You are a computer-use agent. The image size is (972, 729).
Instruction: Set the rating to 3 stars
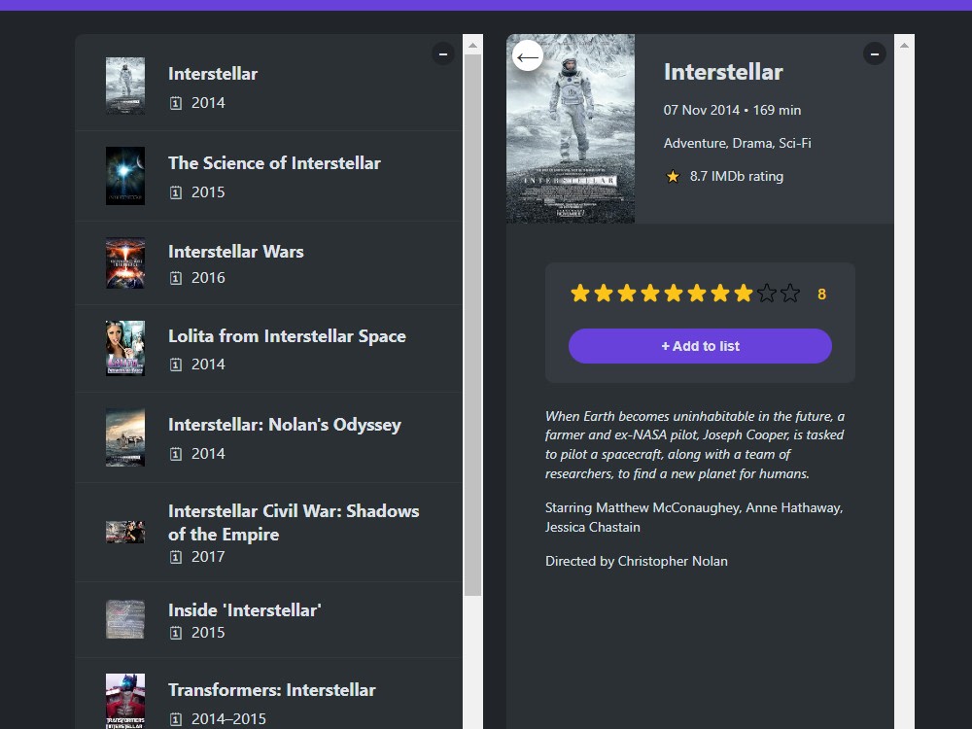(x=627, y=294)
